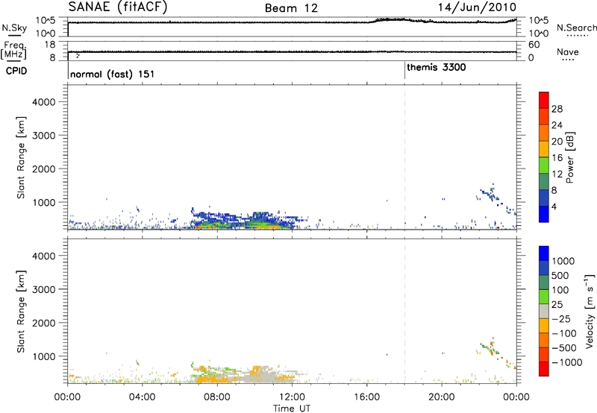Viewport: 597px width, 413px height.
Task: Click the N.Search legend label
Action: click(x=576, y=28)
